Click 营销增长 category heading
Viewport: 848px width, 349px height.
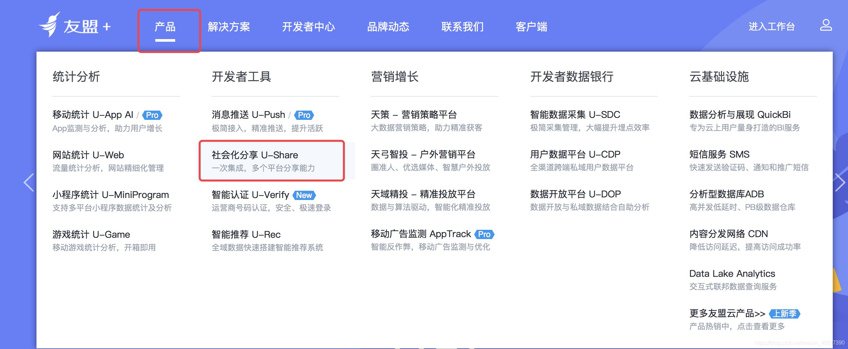click(x=395, y=76)
